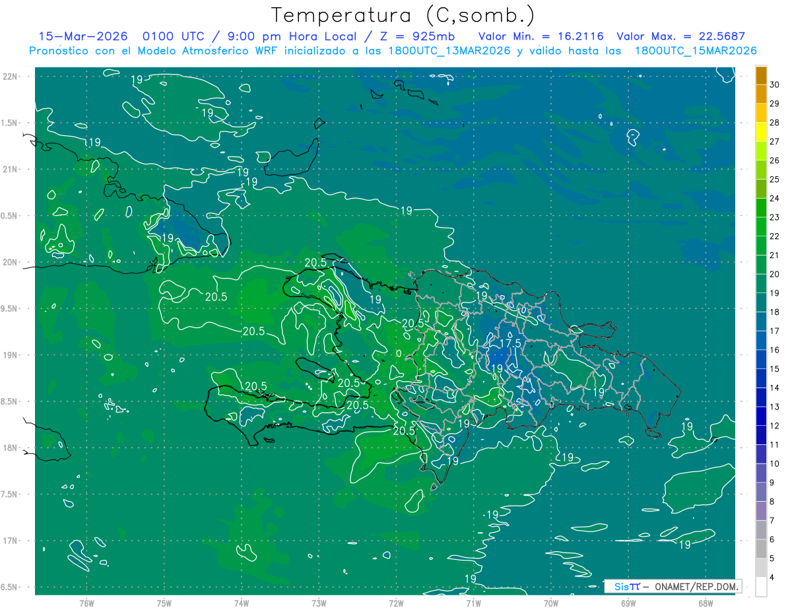This screenshot has width=792, height=612.
Task: Click legend swatch between 19 and 20
Action: (761, 283)
